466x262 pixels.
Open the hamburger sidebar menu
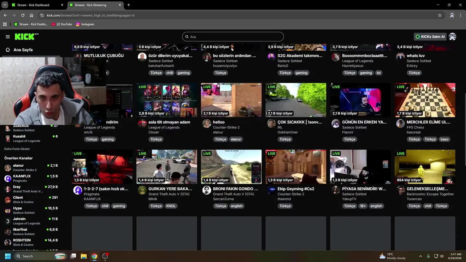click(x=8, y=37)
